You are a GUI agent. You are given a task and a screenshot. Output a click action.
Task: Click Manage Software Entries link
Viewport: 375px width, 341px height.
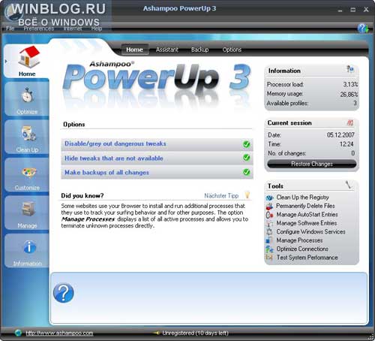(307, 223)
